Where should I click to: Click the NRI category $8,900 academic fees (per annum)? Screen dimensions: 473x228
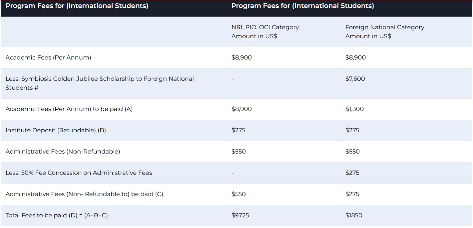coord(241,57)
